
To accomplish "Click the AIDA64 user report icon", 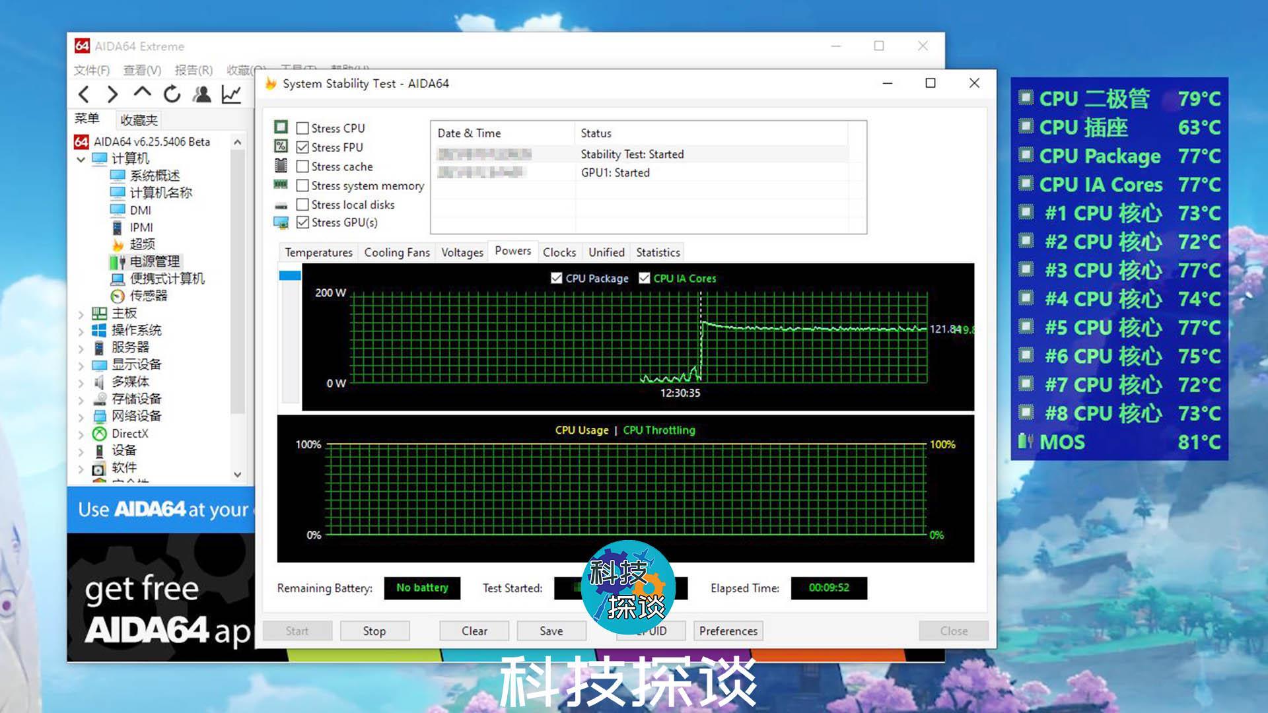I will (x=202, y=95).
